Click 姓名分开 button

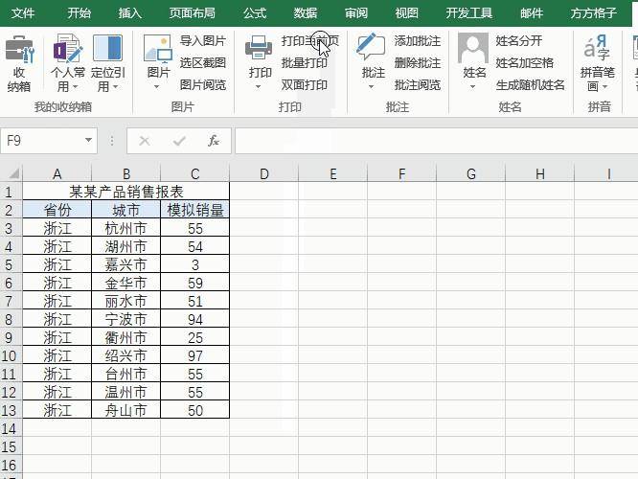(x=519, y=40)
